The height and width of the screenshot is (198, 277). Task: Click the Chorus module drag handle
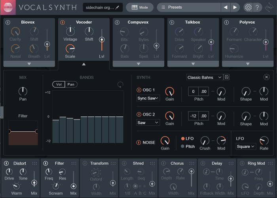pyautogui.click(x=192, y=163)
